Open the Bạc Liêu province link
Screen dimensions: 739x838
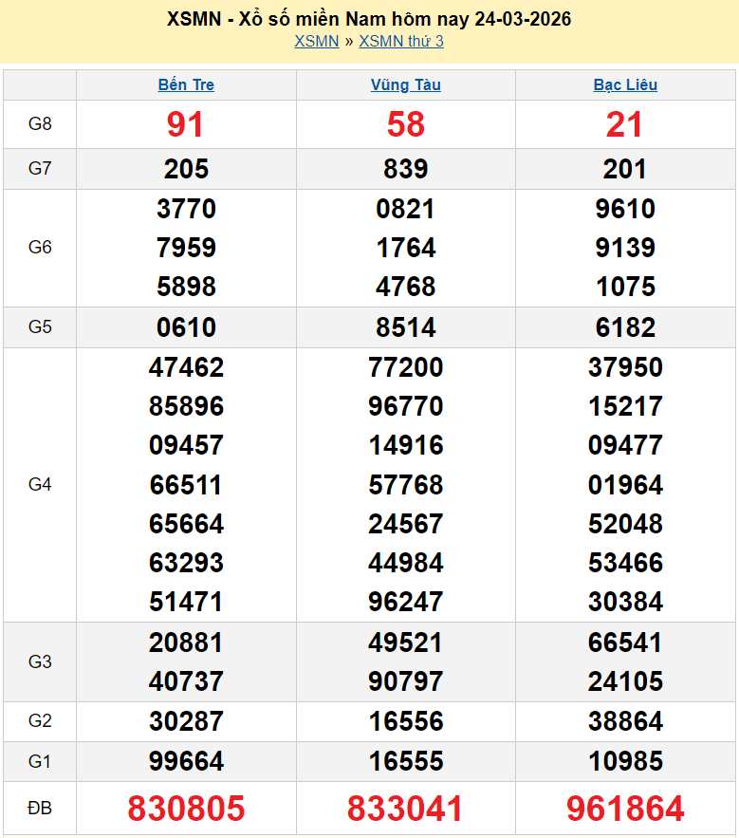(625, 84)
